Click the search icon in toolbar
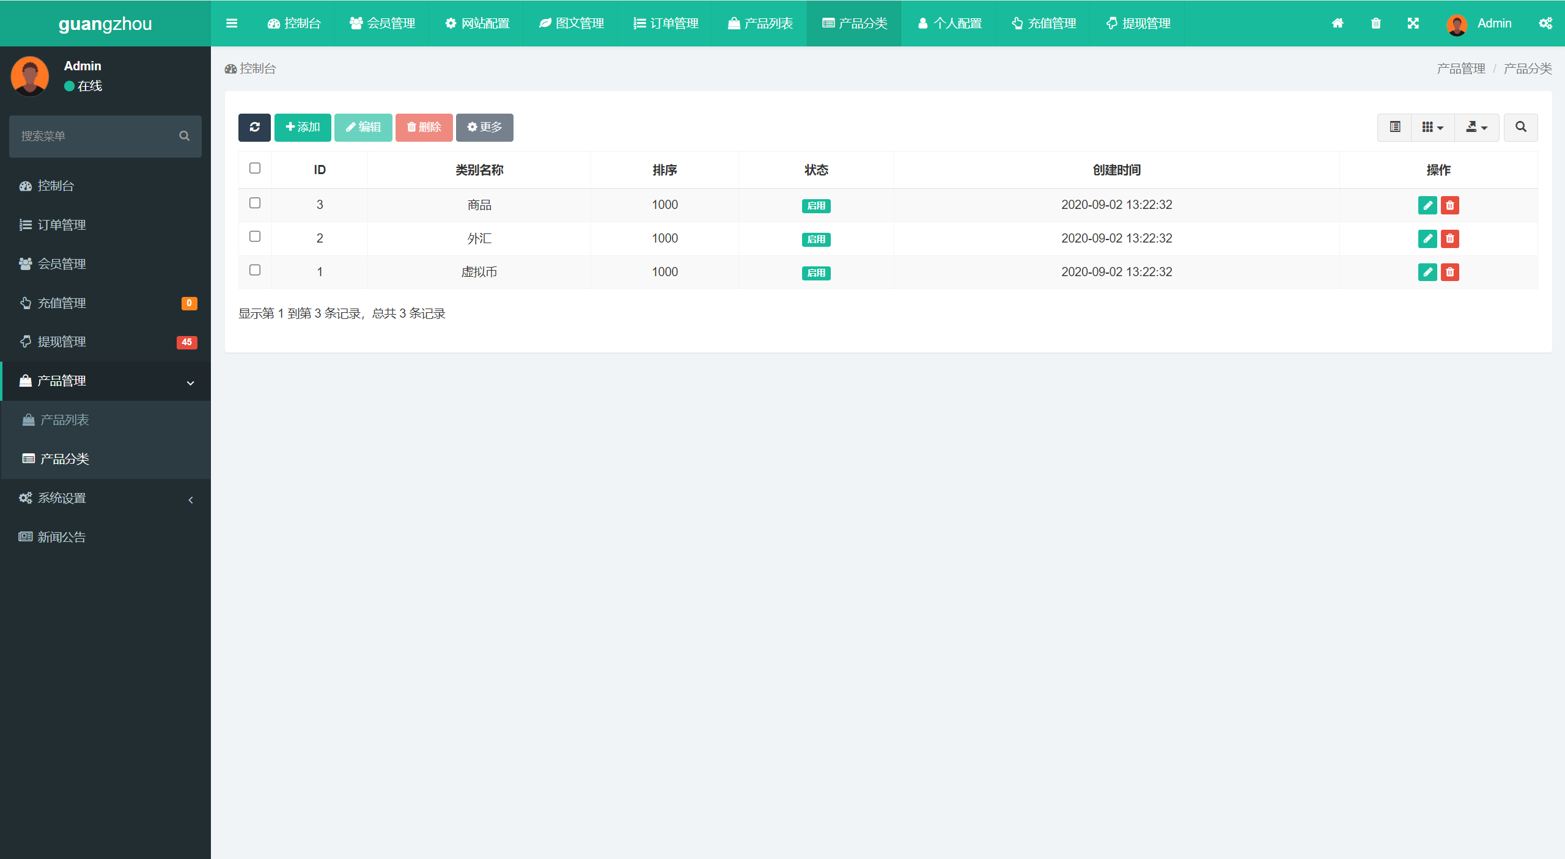 1520,126
